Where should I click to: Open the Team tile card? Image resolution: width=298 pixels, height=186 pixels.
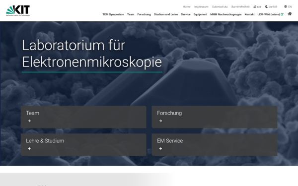click(83, 117)
